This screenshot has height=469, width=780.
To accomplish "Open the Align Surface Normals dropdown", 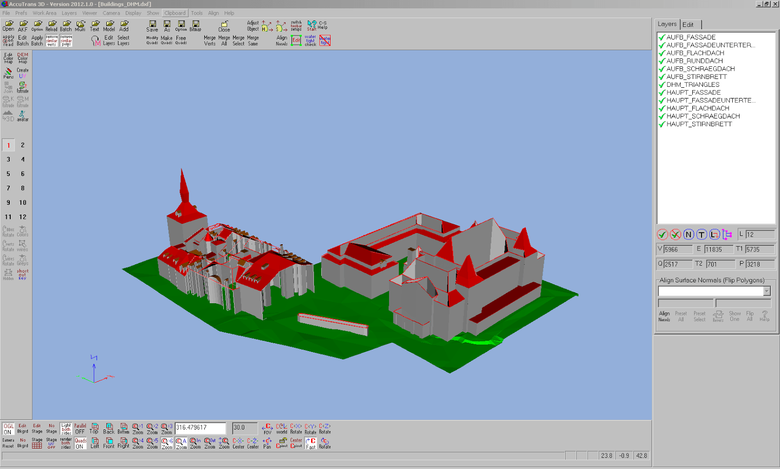I will point(766,291).
